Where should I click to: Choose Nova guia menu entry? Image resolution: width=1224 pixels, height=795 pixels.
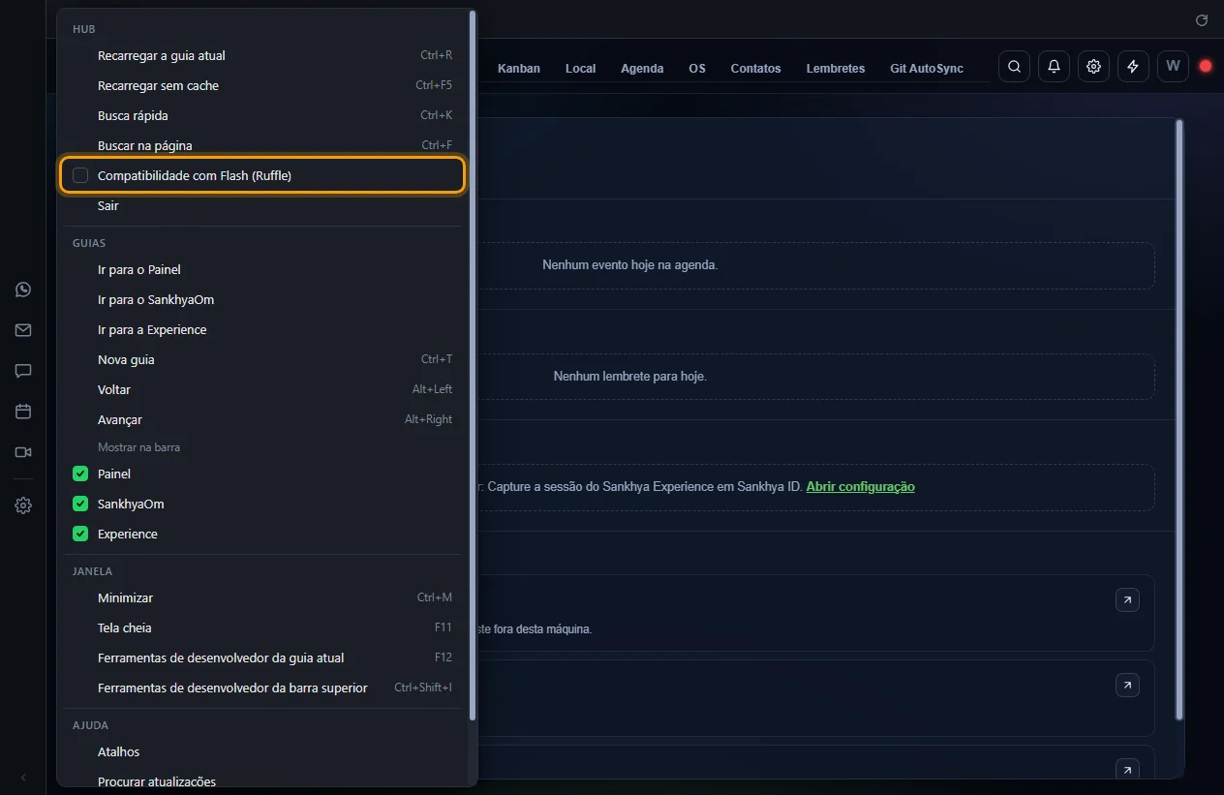click(263, 359)
